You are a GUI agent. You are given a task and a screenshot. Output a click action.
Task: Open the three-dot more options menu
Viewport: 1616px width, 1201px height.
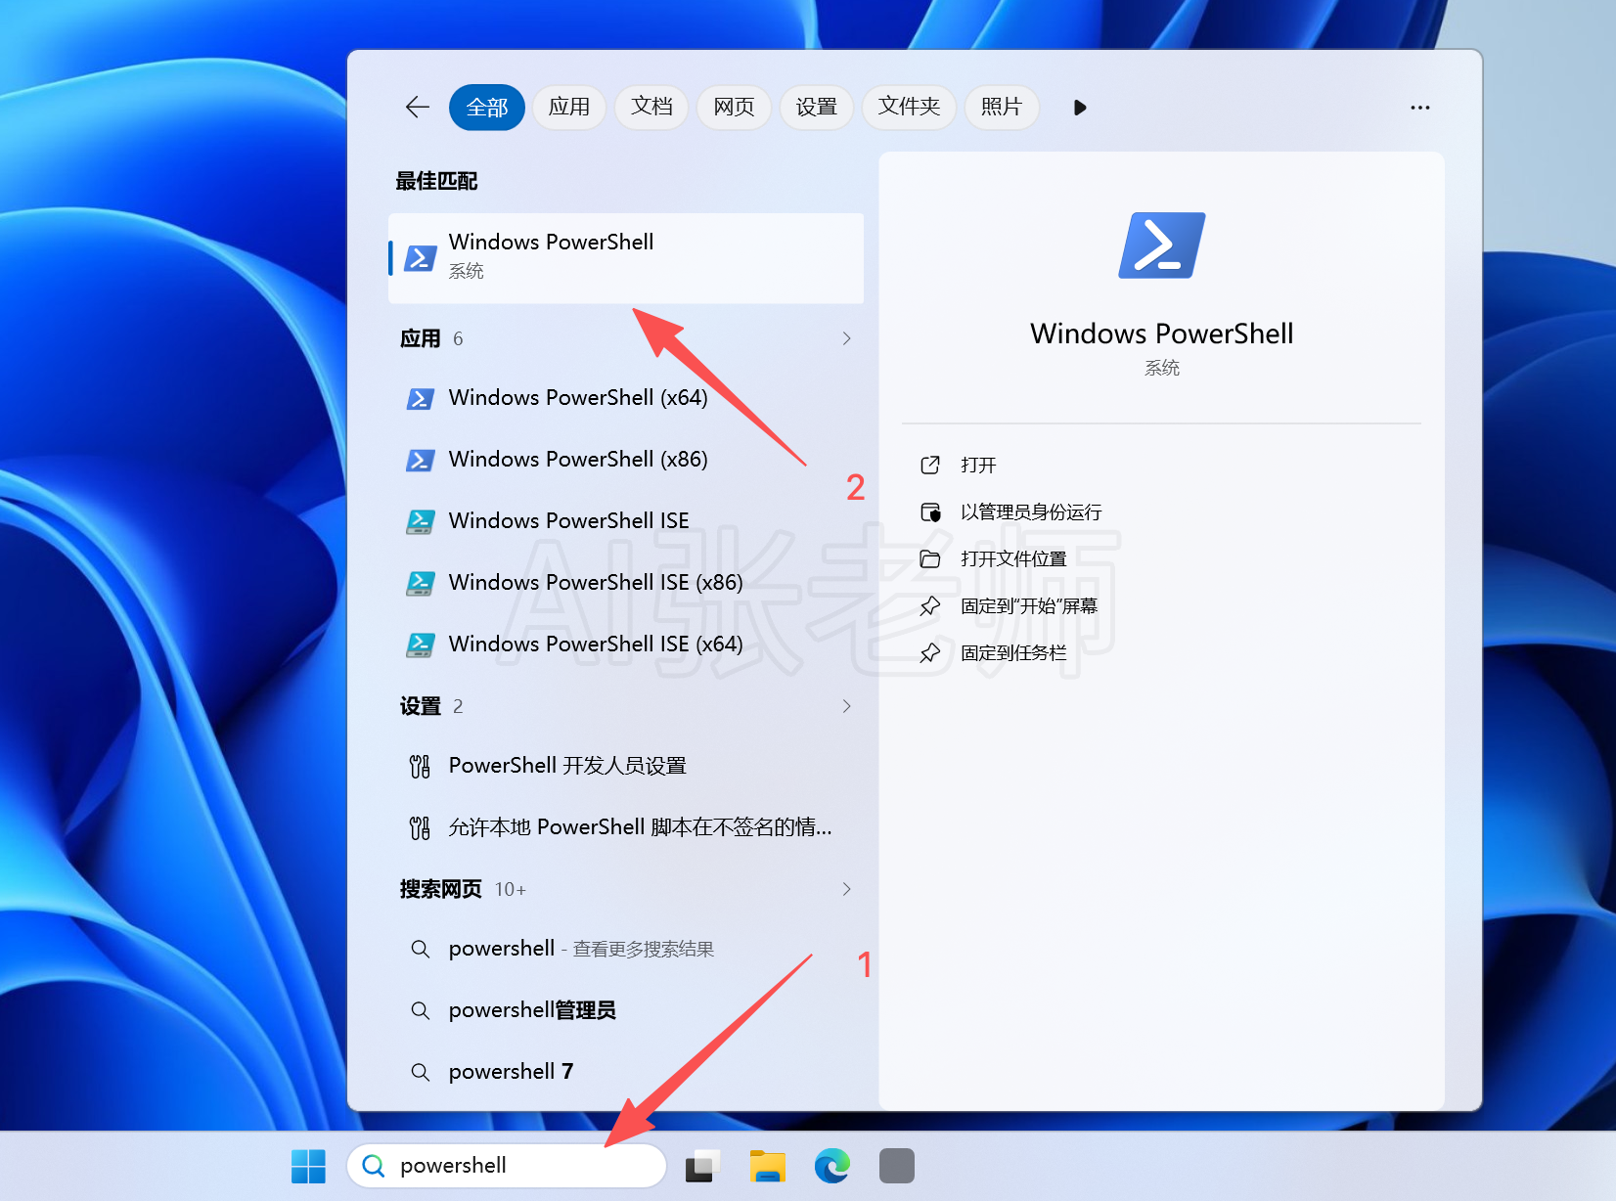[1420, 108]
